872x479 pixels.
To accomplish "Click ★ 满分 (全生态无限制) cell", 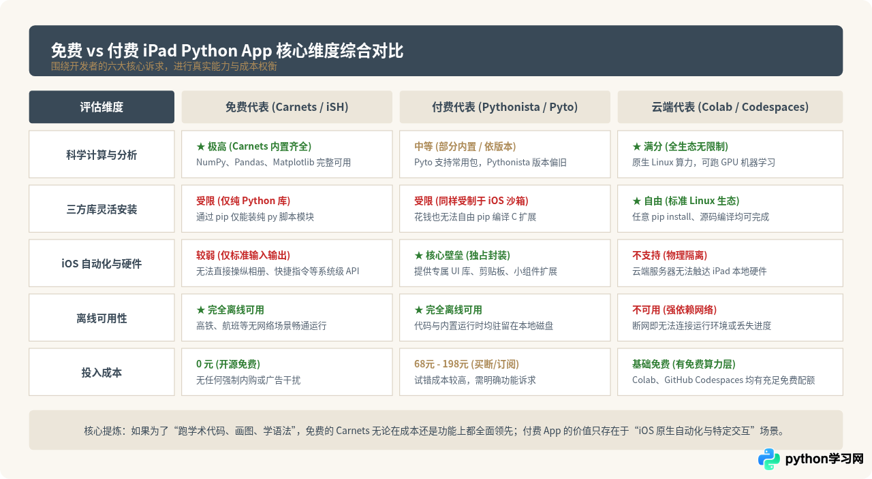I will pos(730,154).
